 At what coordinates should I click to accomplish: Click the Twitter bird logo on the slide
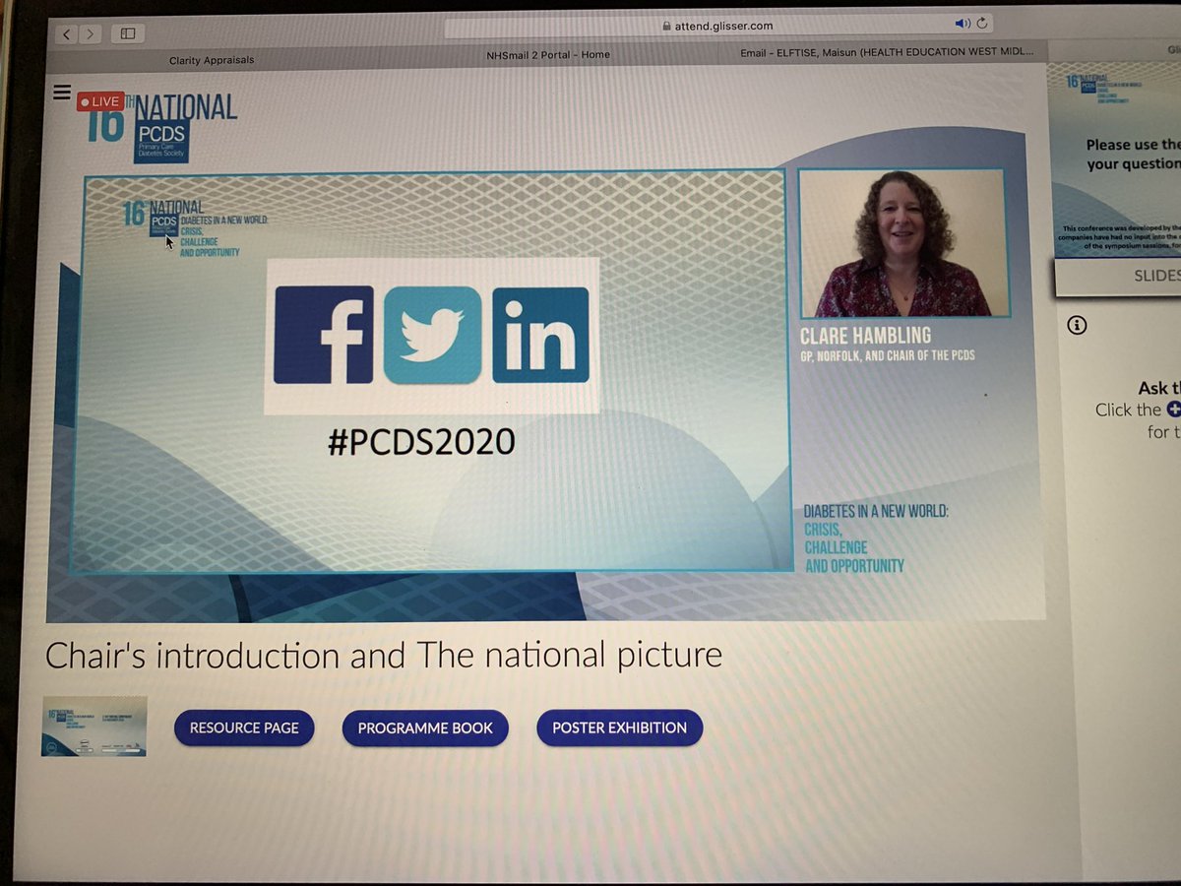[x=432, y=335]
